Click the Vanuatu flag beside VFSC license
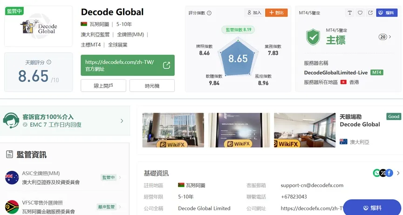Screen dimensions: 403x215 12,207
